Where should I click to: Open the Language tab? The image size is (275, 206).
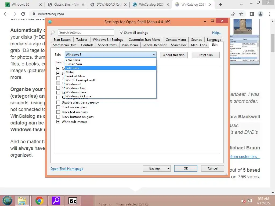point(214,40)
